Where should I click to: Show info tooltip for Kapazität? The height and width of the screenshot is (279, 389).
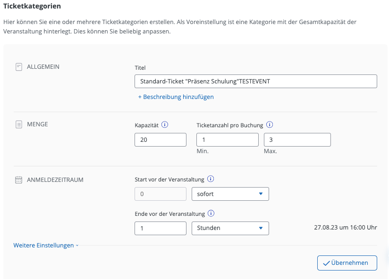coord(165,125)
